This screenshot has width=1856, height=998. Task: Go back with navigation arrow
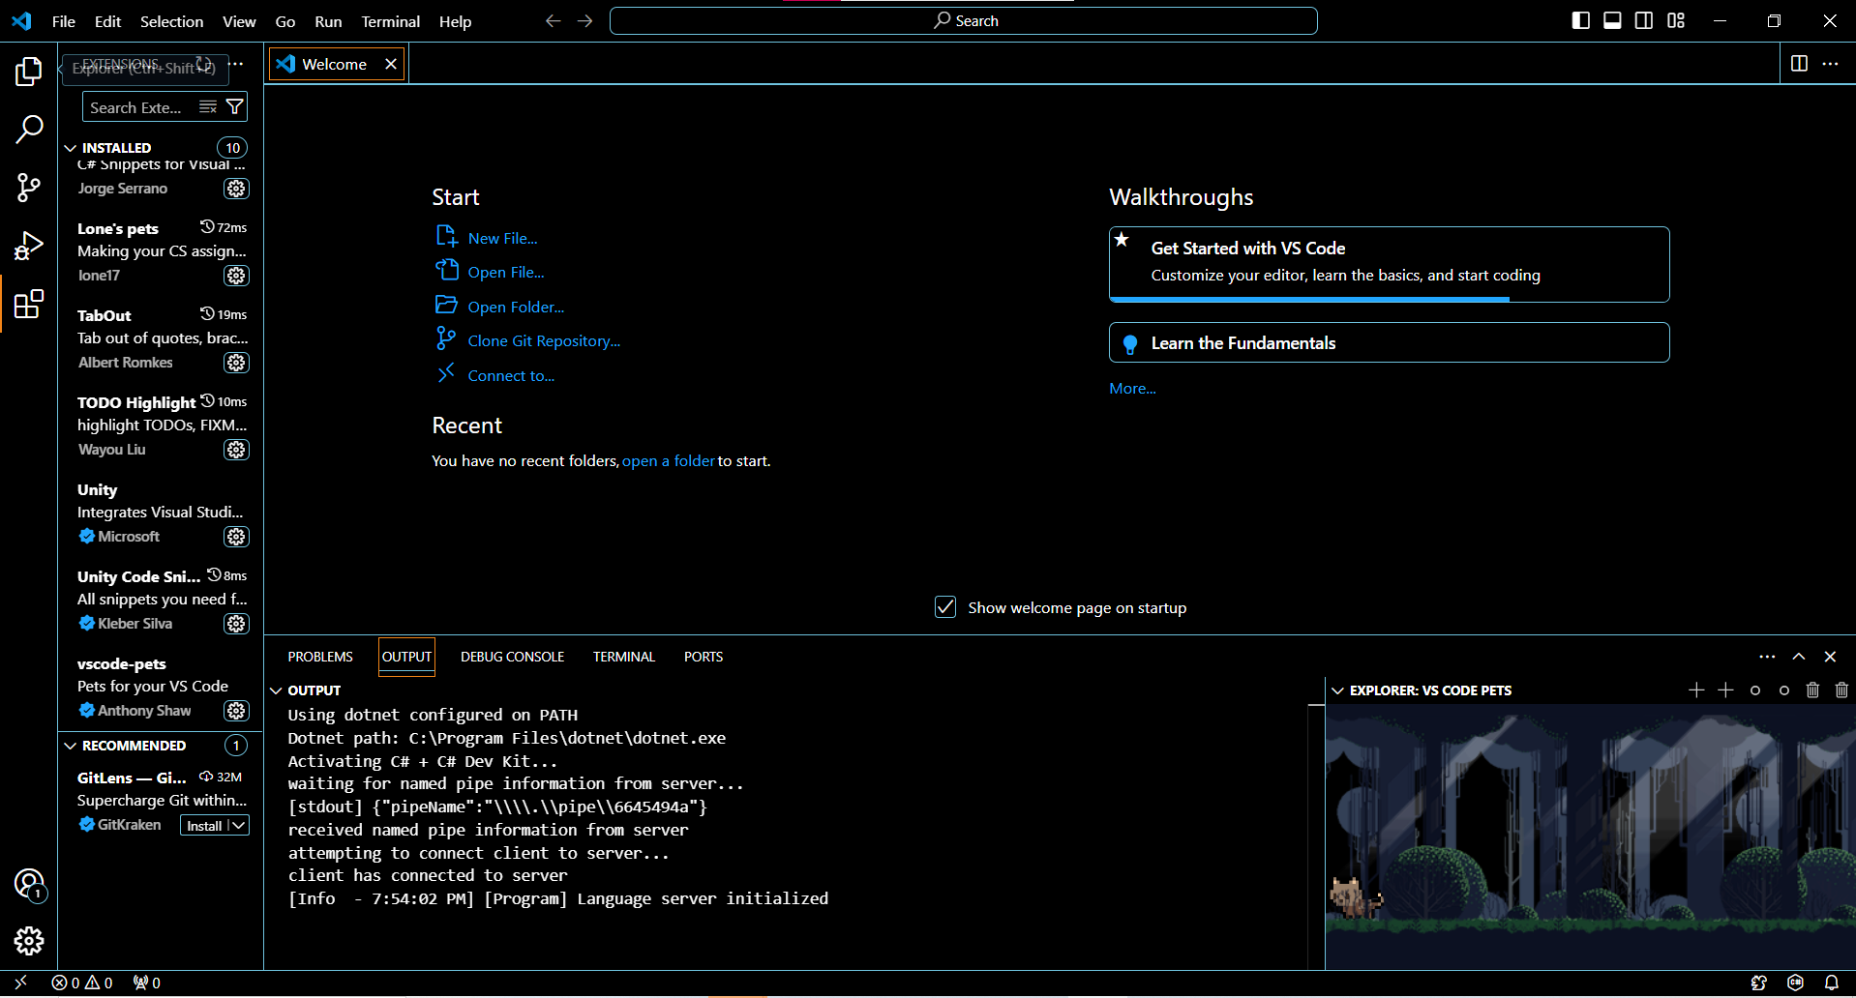coord(553,20)
